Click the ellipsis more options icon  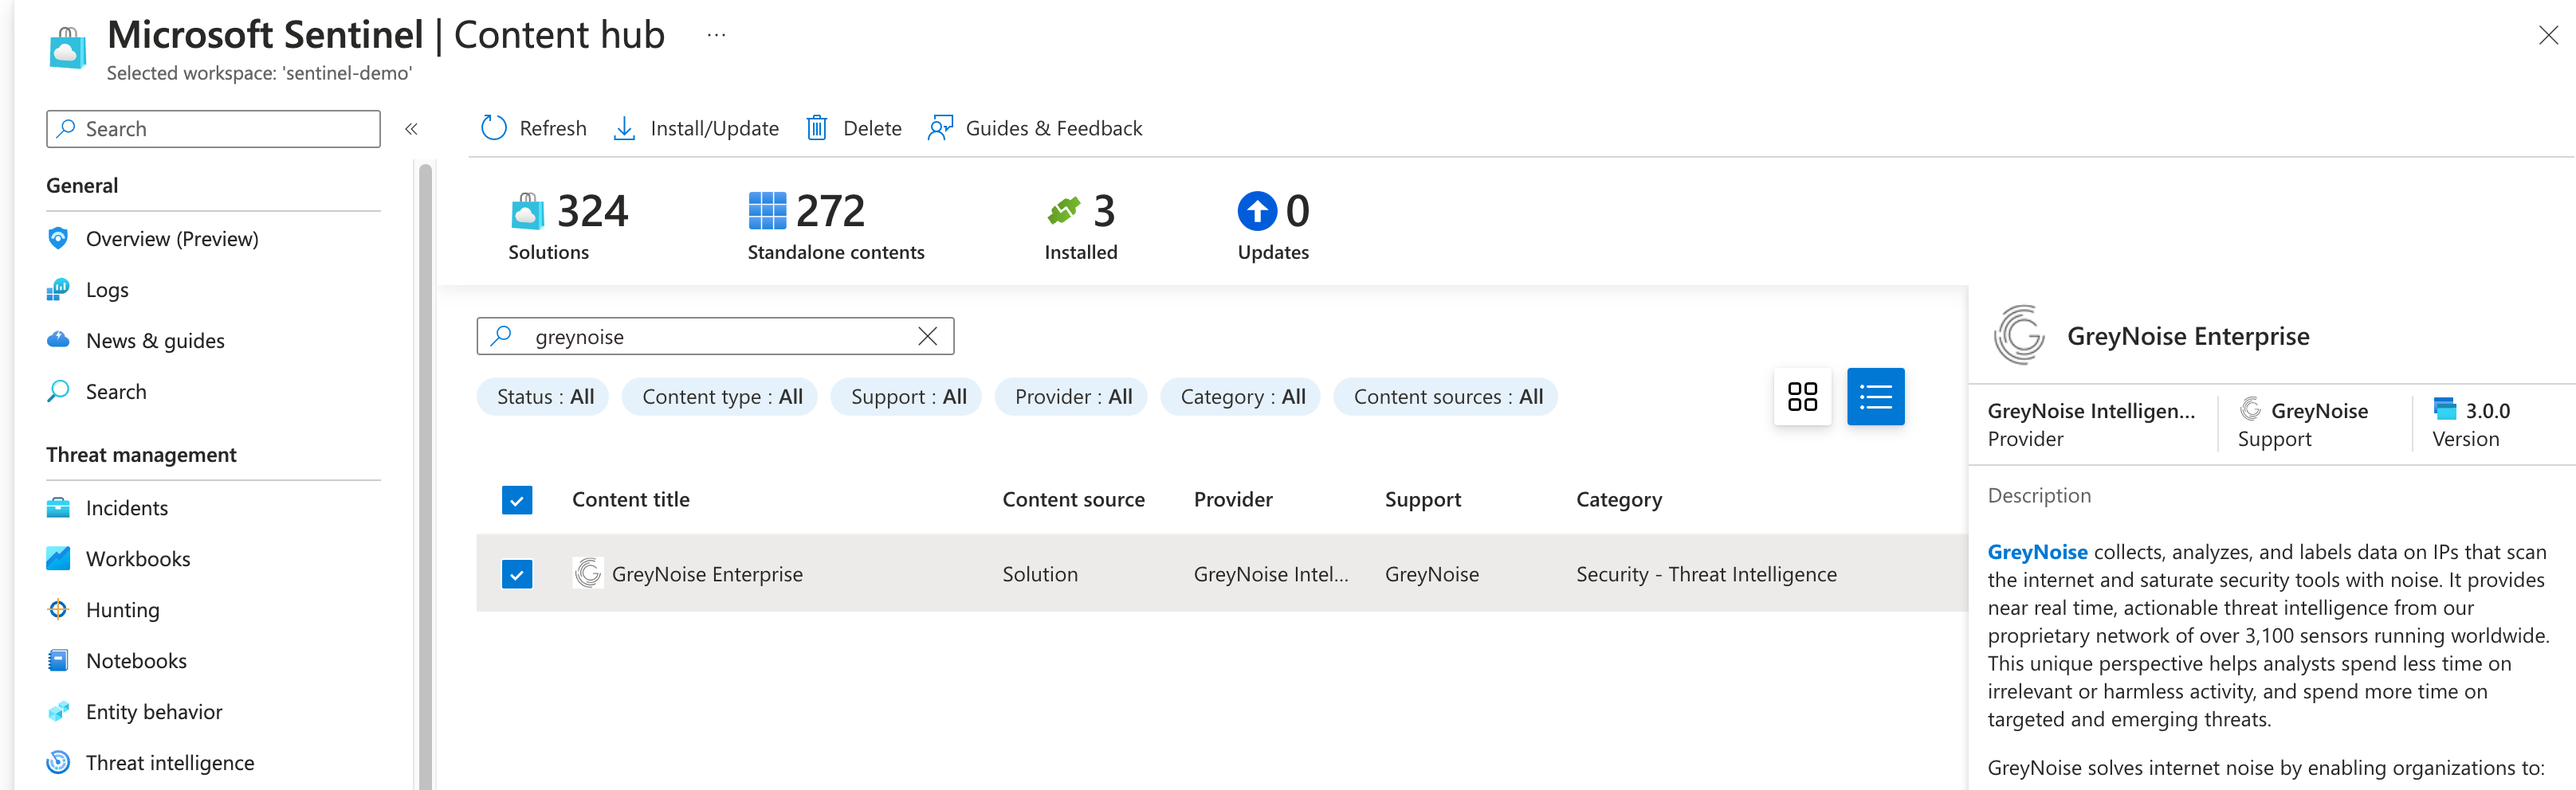(x=716, y=35)
